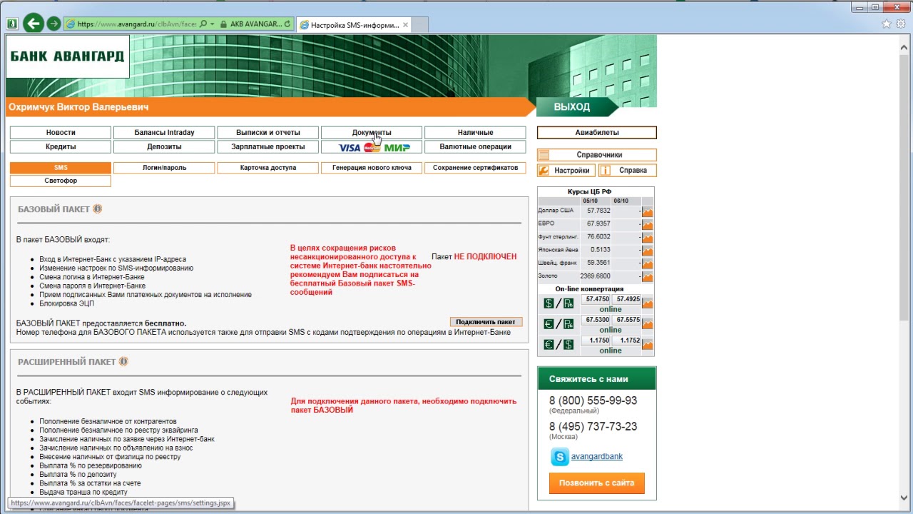Switch to the Карточка доступа tab
This screenshot has height=514, width=913.
[268, 168]
